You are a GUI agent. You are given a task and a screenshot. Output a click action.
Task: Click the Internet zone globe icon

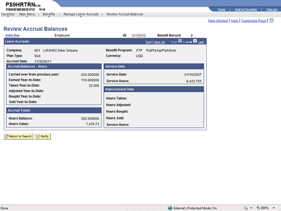170,208
